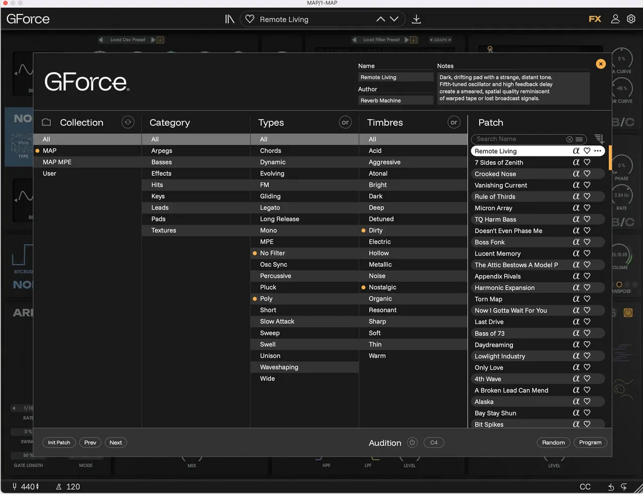643x494 pixels.
Task: Click next arrow beside Load Filter Preset
Action: 406,40
